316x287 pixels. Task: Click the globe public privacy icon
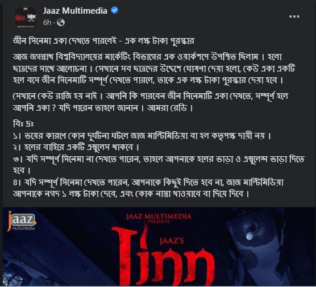(61, 23)
